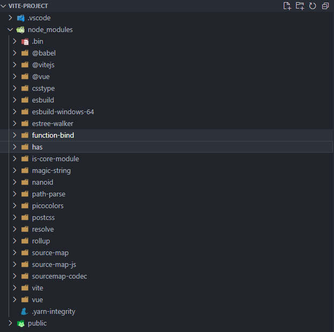Expand the @babel folder chevron
This screenshot has height=332, width=334.
point(14,53)
